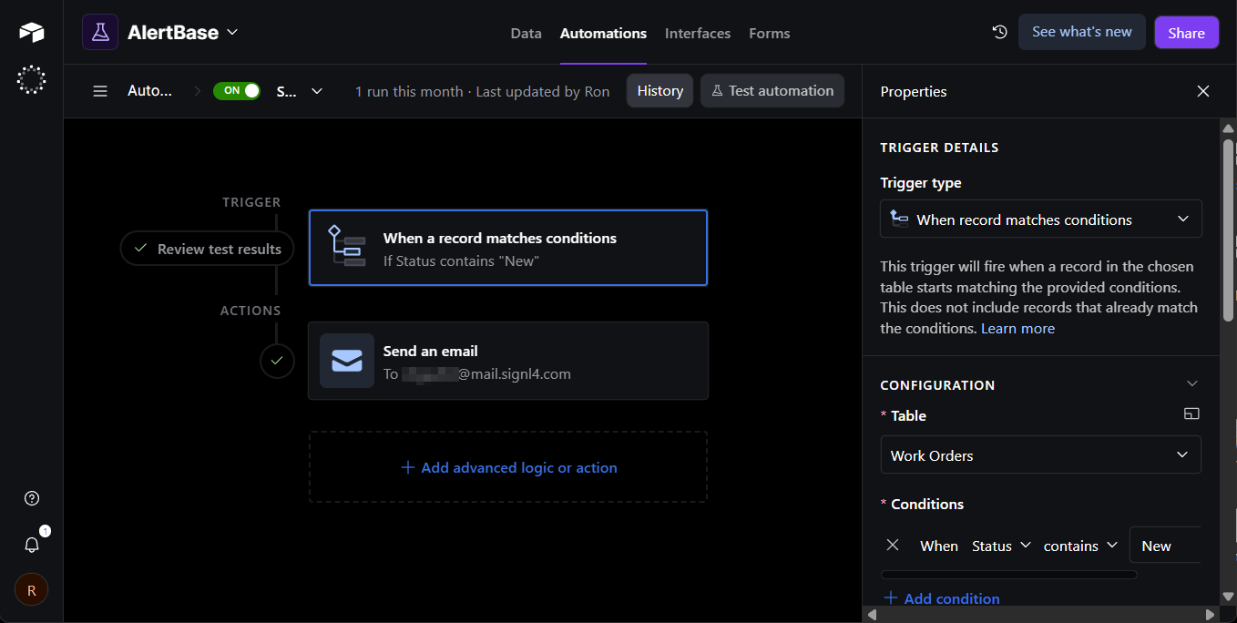
Task: Click the scrollbar up arrow in Properties
Action: (1229, 128)
